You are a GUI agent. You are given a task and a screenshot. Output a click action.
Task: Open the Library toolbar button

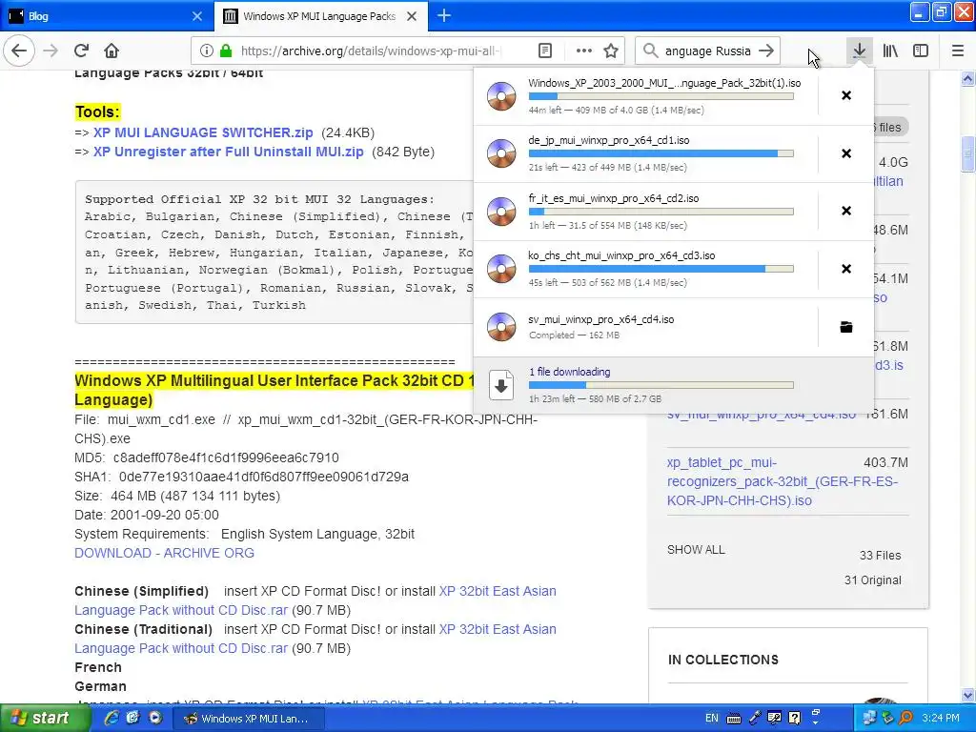pyautogui.click(x=890, y=51)
